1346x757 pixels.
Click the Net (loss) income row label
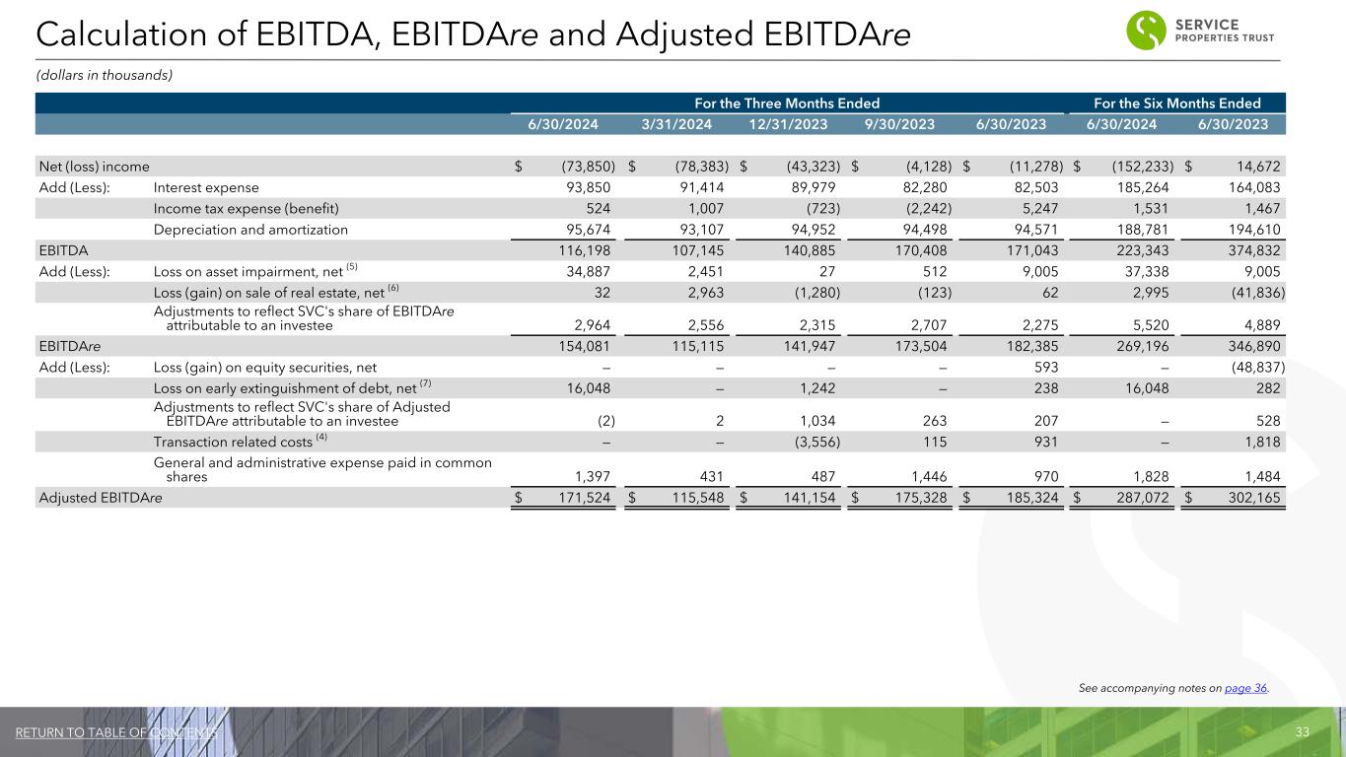(x=93, y=166)
